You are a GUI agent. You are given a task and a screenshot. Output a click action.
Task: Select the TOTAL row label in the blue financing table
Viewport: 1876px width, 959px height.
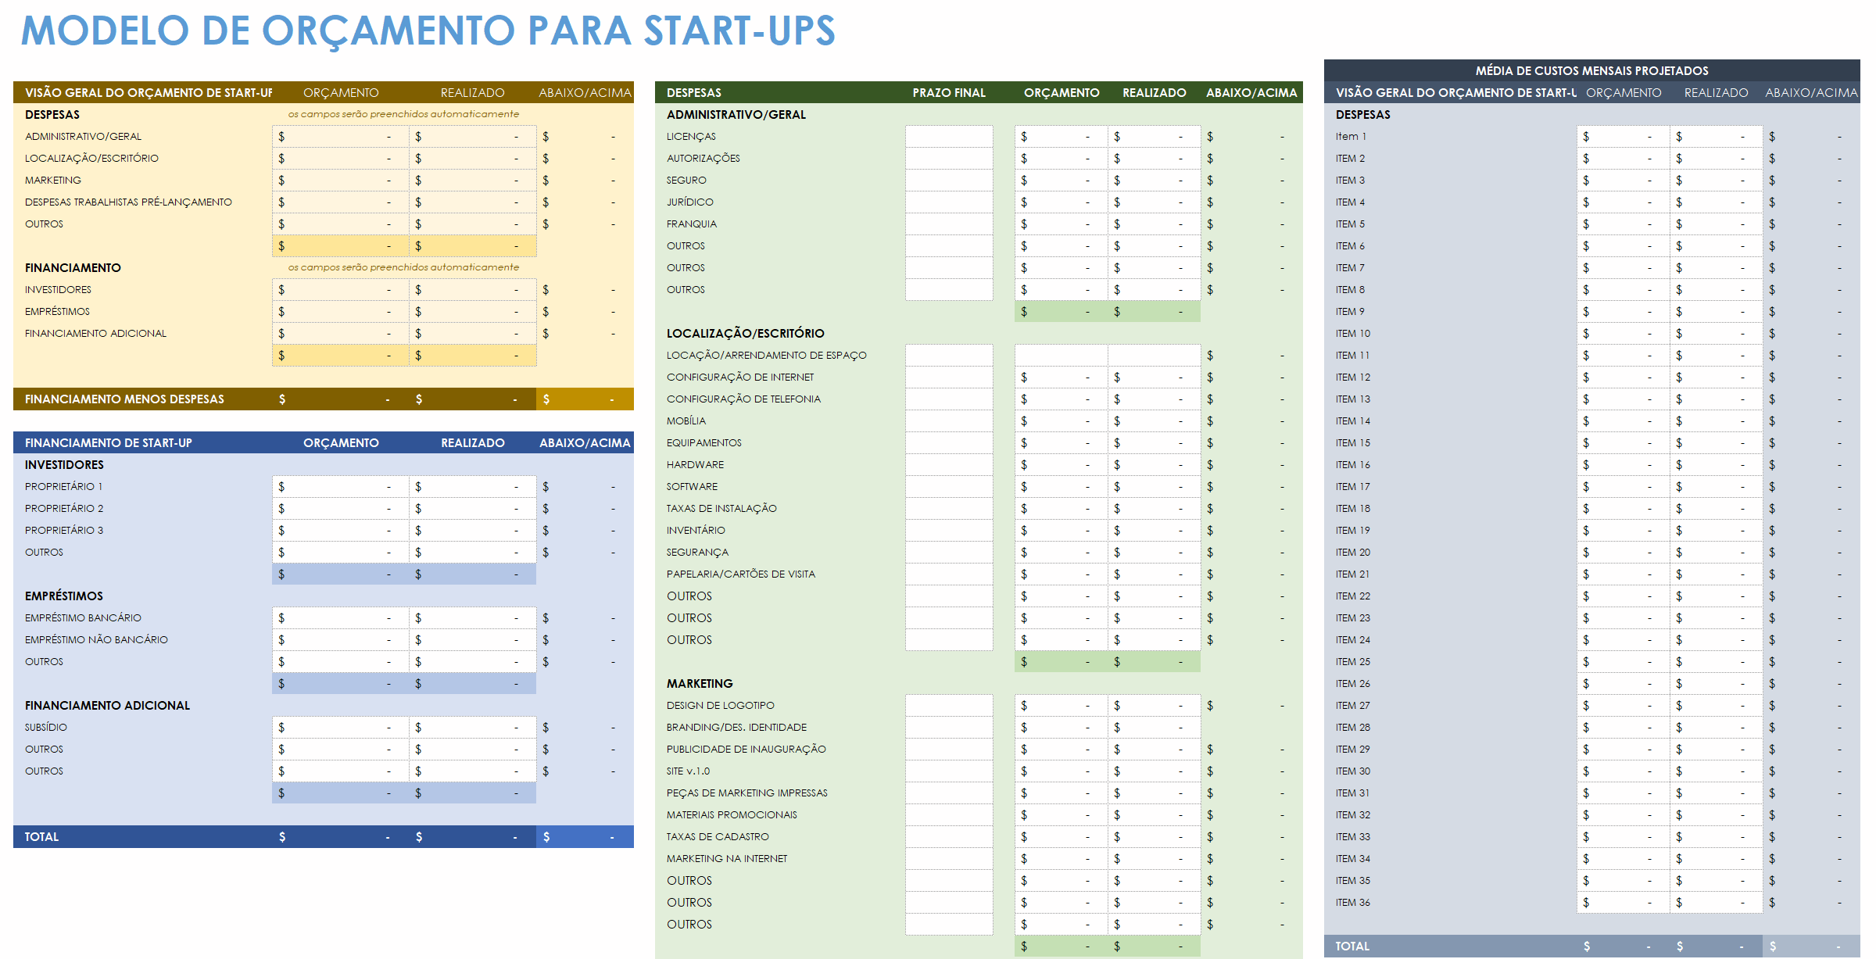[41, 837]
